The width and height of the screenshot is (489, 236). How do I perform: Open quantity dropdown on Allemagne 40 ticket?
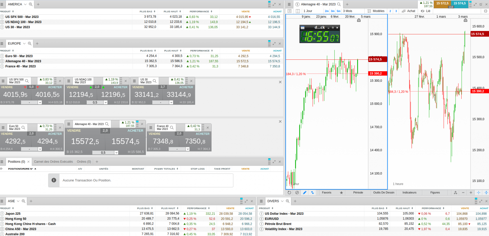point(116,153)
